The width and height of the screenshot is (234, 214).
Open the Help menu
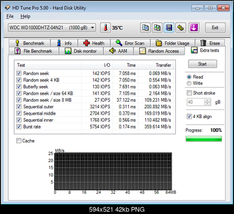26,16
